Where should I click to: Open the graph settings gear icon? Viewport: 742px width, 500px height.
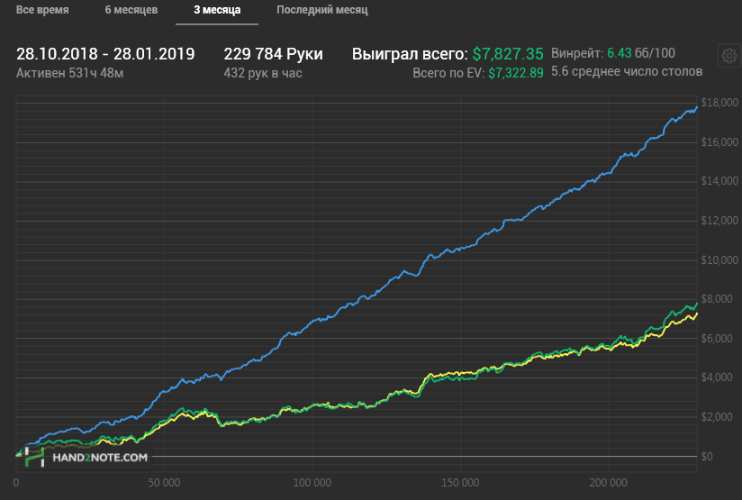point(729,56)
